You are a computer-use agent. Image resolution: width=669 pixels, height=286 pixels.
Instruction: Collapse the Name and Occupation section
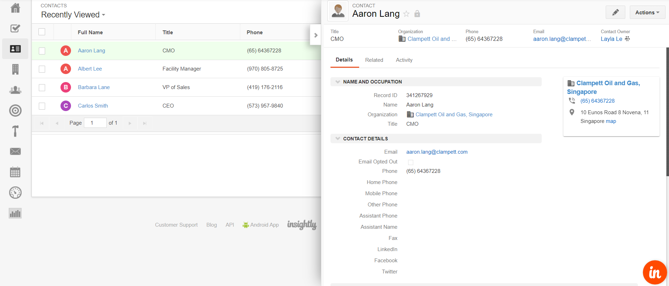(337, 82)
